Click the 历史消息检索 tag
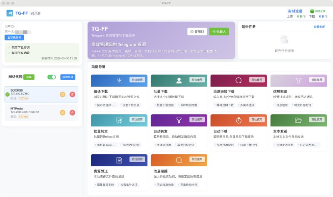 point(164,185)
